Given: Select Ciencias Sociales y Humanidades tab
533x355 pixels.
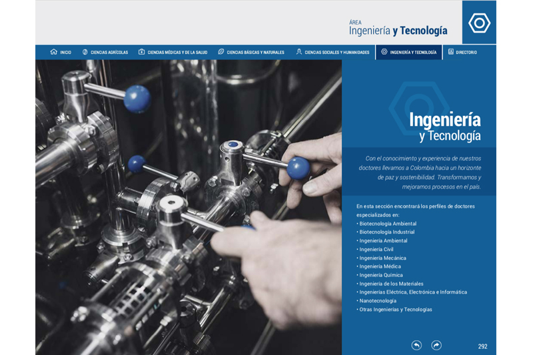Looking at the screenshot, I should pyautogui.click(x=336, y=53).
